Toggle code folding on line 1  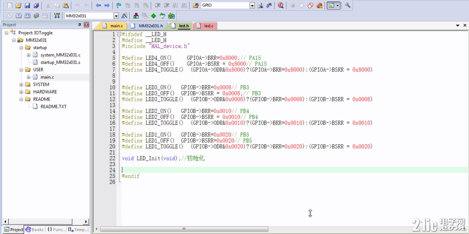(x=119, y=34)
